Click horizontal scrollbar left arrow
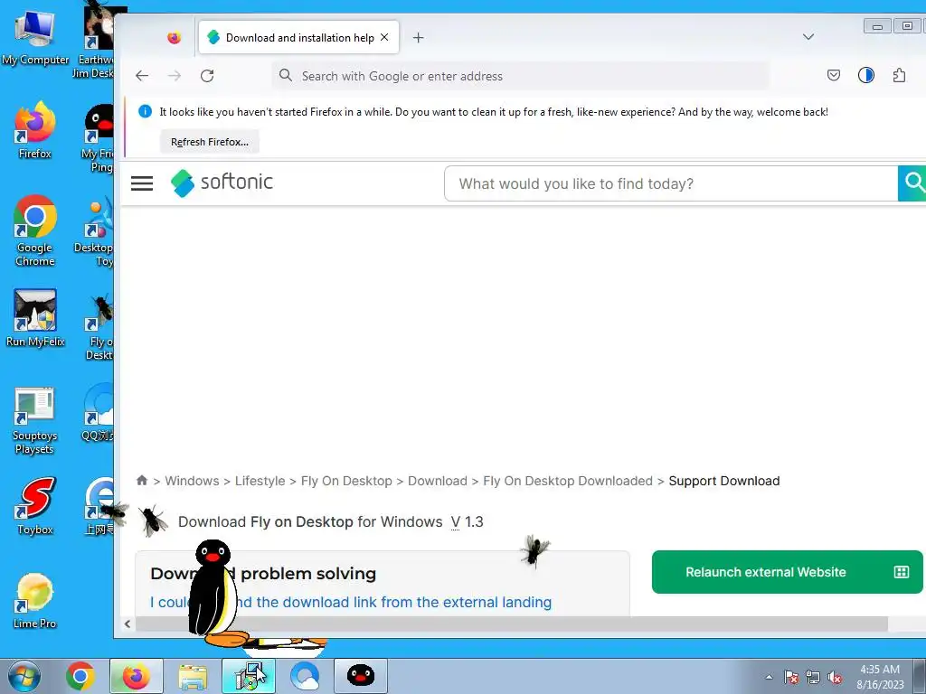 tap(128, 624)
